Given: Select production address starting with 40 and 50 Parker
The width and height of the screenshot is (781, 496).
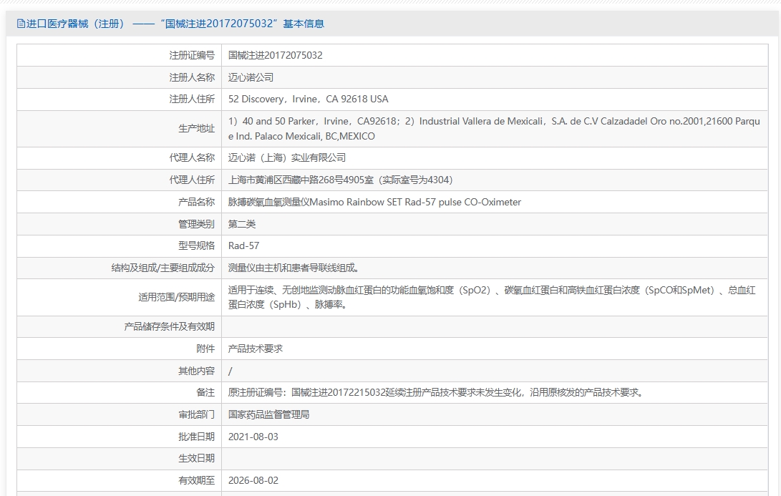Looking at the screenshot, I should pyautogui.click(x=494, y=129).
